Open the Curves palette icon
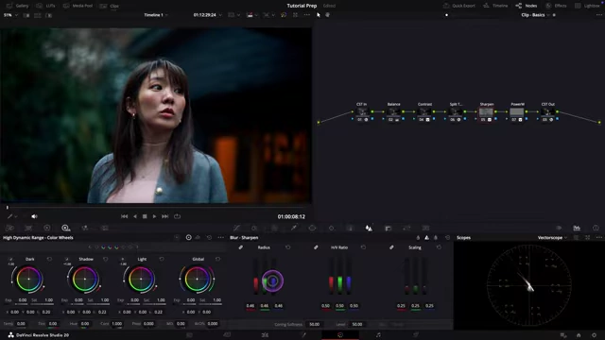The image size is (605, 340). coord(236,229)
